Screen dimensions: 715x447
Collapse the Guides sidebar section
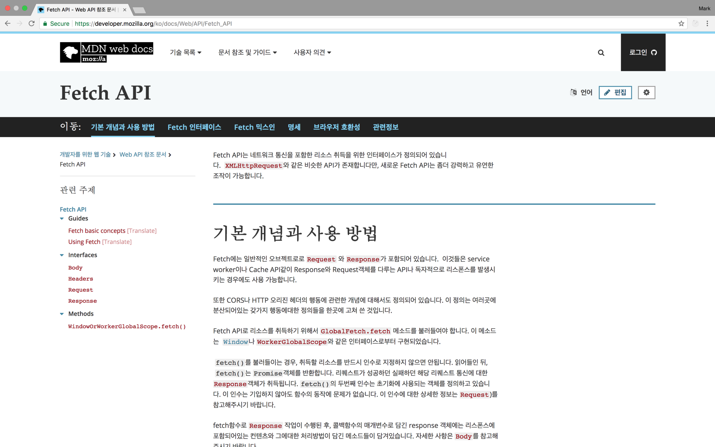(x=62, y=219)
